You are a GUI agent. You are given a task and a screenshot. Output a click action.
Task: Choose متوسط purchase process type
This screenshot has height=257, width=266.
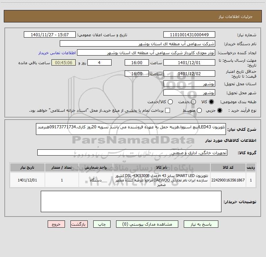click(199, 110)
